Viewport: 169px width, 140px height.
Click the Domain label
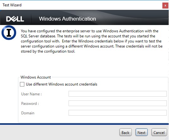[x=28, y=113]
